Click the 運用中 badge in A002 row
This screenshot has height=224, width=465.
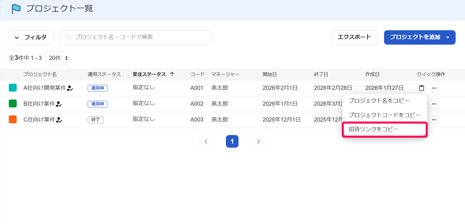(98, 104)
